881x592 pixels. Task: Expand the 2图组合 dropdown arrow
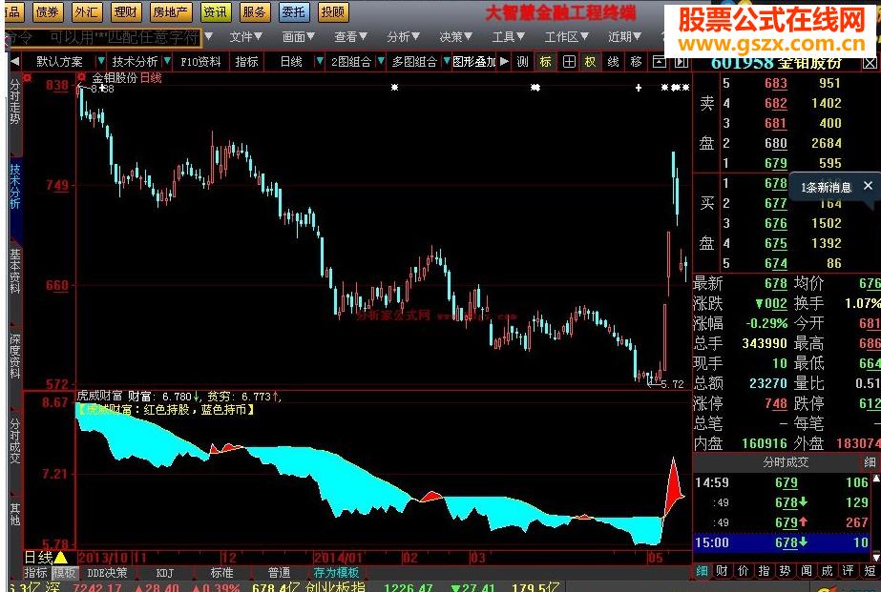pyautogui.click(x=381, y=62)
